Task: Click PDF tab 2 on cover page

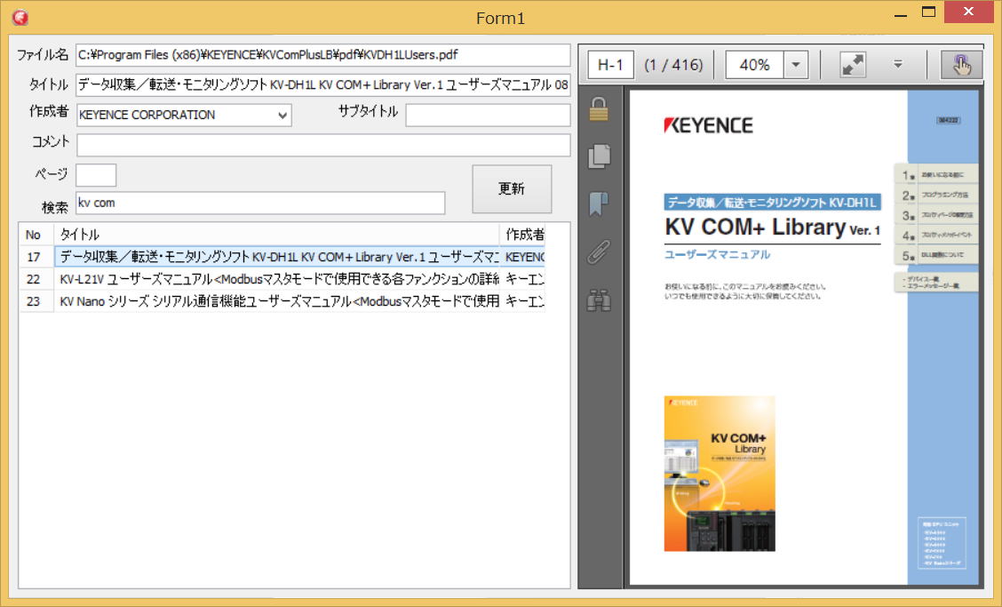Action: pos(935,195)
